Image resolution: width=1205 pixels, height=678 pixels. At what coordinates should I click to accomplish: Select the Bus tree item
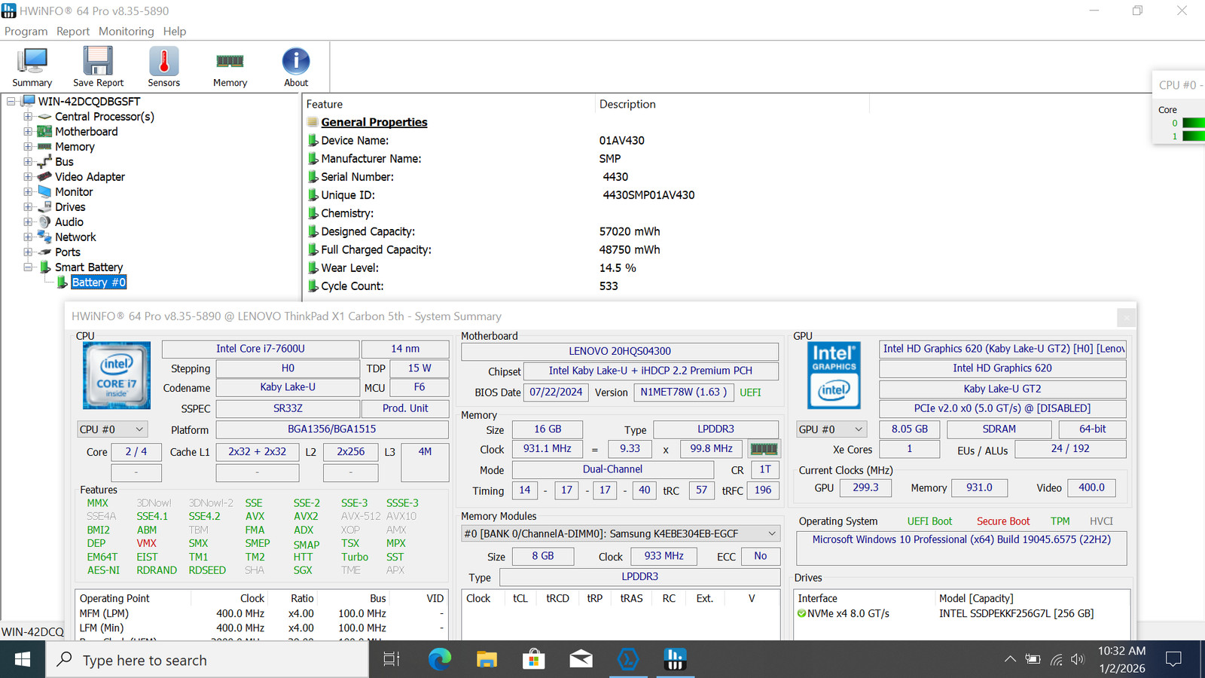pos(64,162)
